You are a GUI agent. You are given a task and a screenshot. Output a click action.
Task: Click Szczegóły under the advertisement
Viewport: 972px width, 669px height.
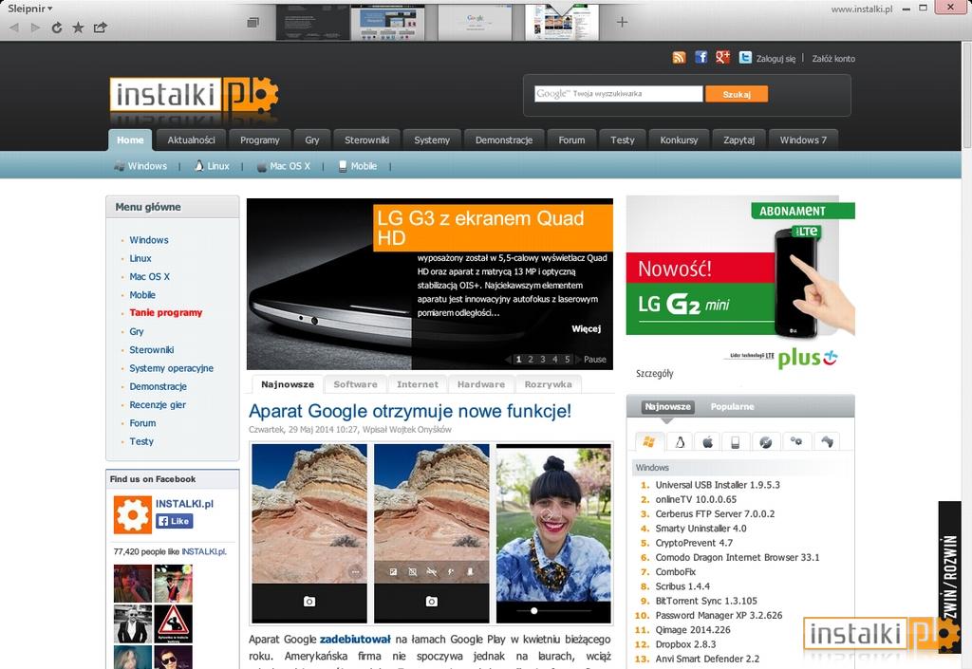click(655, 374)
